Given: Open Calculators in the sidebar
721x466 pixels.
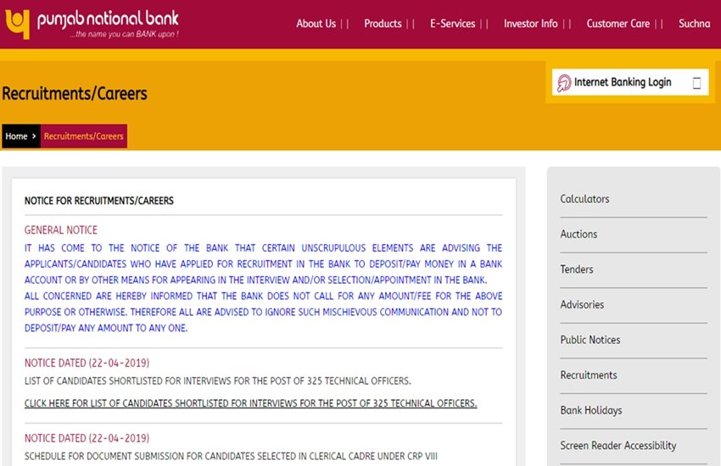Looking at the screenshot, I should click(x=584, y=199).
